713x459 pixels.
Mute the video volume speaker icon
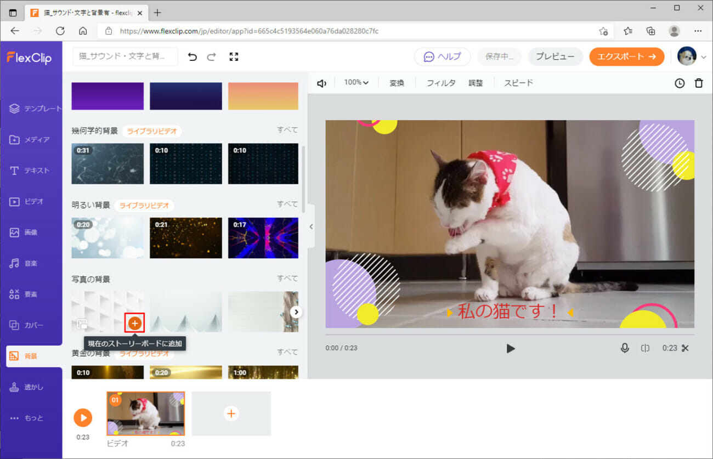[x=322, y=83]
